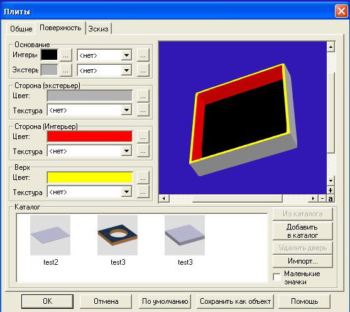
Task: Select the test2 catalog thumbnail
Action: click(x=50, y=235)
